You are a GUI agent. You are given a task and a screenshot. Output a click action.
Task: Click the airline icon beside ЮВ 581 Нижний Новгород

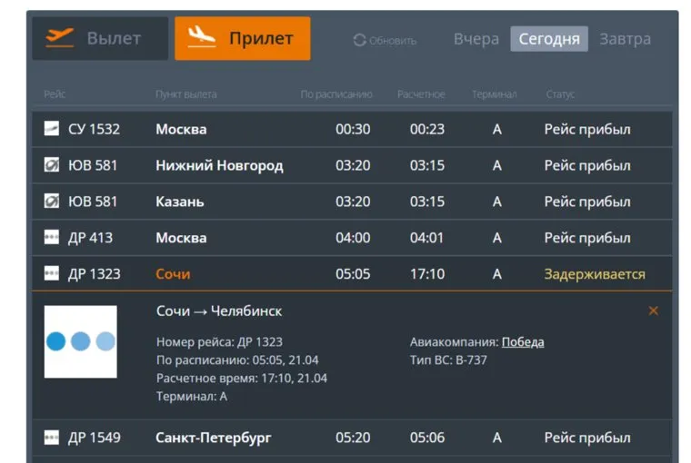pos(52,165)
